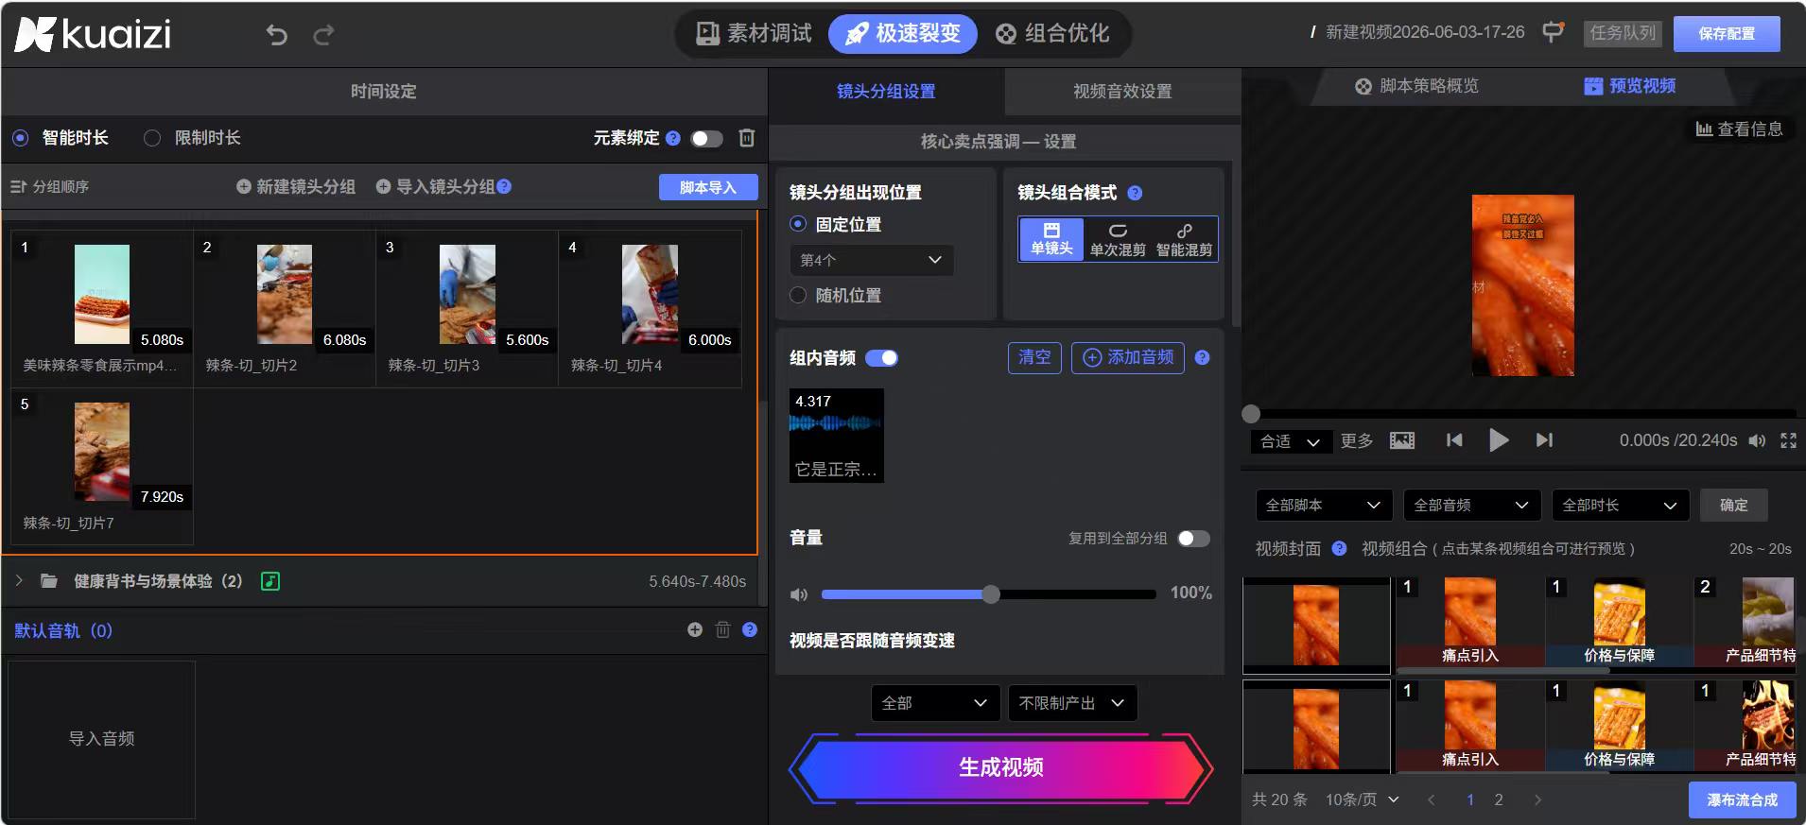
Task: Click the volume speaker icon in the 音量 section
Action: (799, 594)
